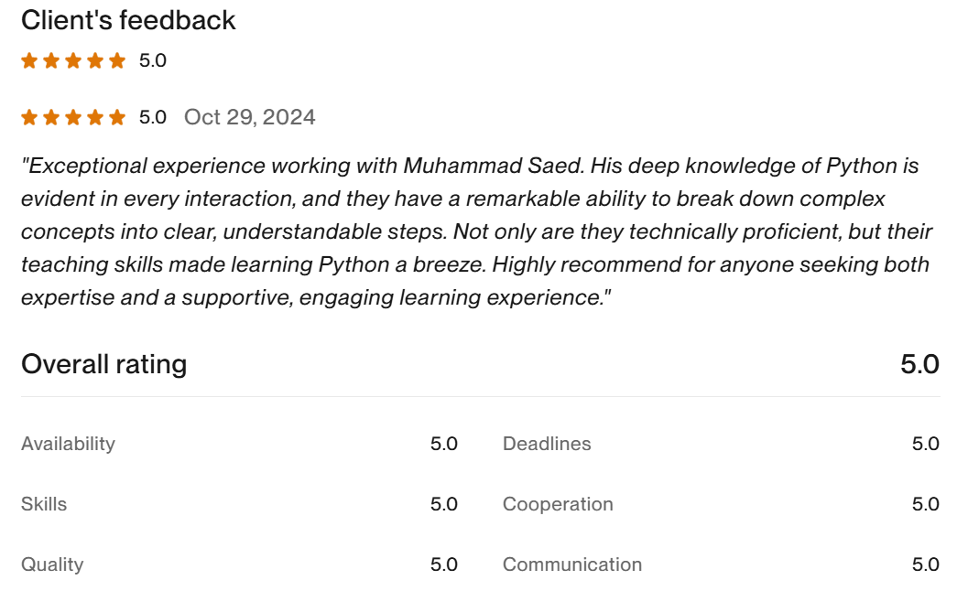The width and height of the screenshot is (957, 591).
Task: Click the third star beside Oct 29, 2024
Action: point(73,117)
